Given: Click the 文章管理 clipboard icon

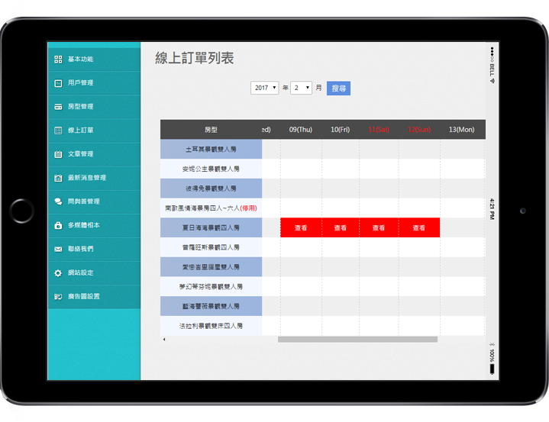Looking at the screenshot, I should 58,154.
